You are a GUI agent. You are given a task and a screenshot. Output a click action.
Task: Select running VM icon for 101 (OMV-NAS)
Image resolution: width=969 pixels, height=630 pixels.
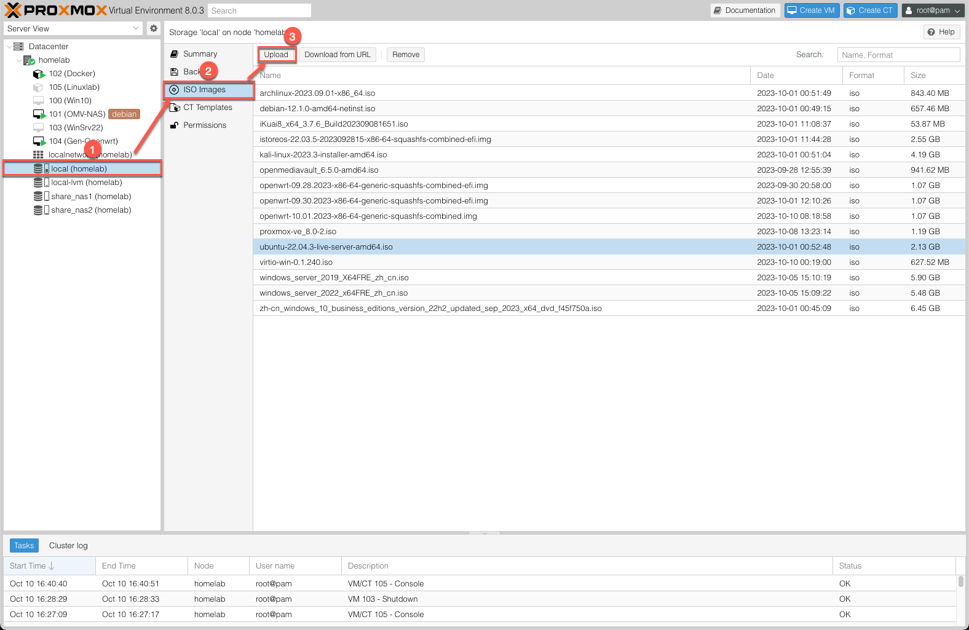tap(39, 114)
